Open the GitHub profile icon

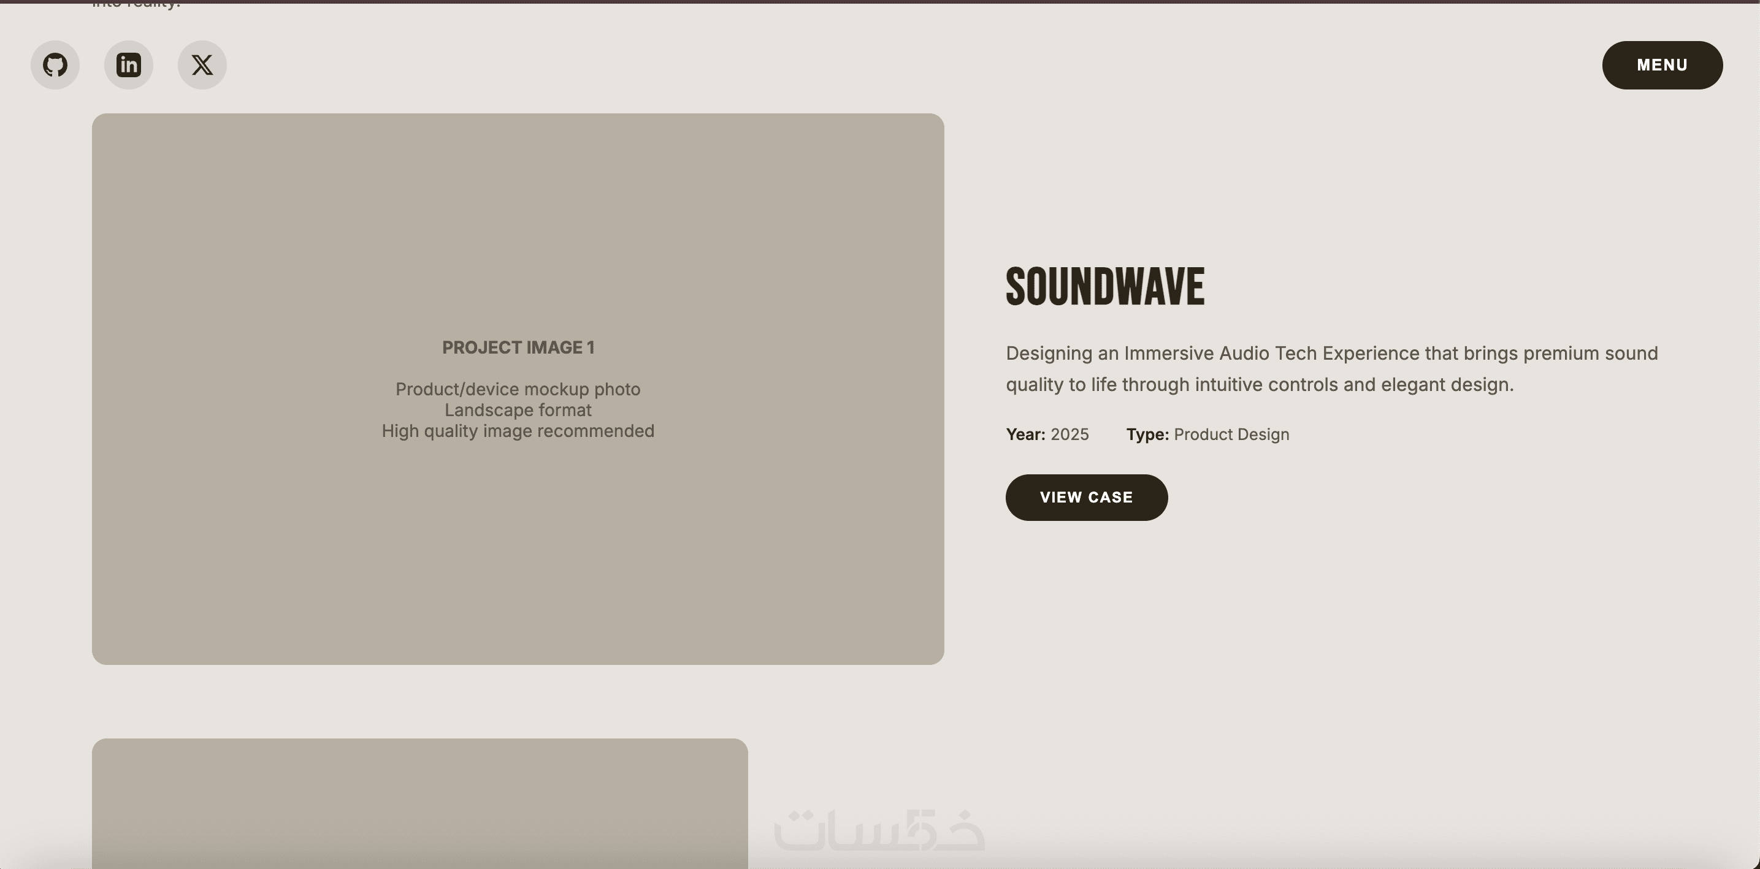(x=55, y=65)
